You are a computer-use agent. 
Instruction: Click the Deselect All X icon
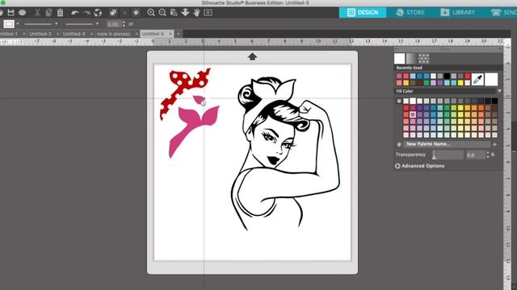point(124,13)
